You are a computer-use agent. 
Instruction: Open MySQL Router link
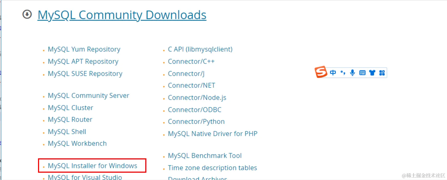pos(70,120)
